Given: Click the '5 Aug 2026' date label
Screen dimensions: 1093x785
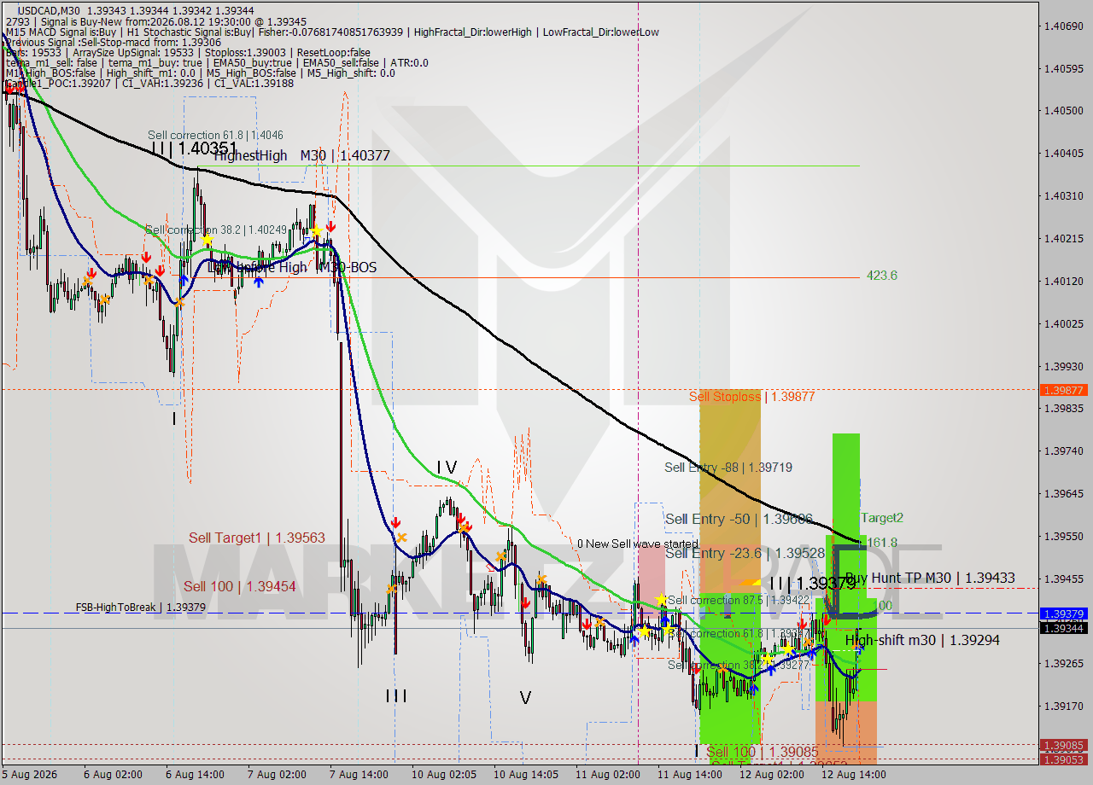Looking at the screenshot, I should click(29, 775).
